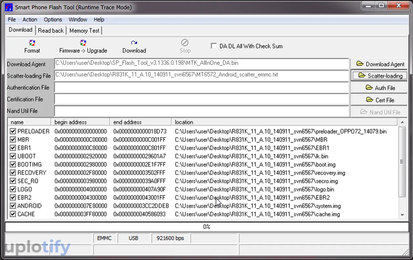The image size is (413, 260).
Task: Uncheck the CACHE partition checkbox
Action: (x=13, y=214)
